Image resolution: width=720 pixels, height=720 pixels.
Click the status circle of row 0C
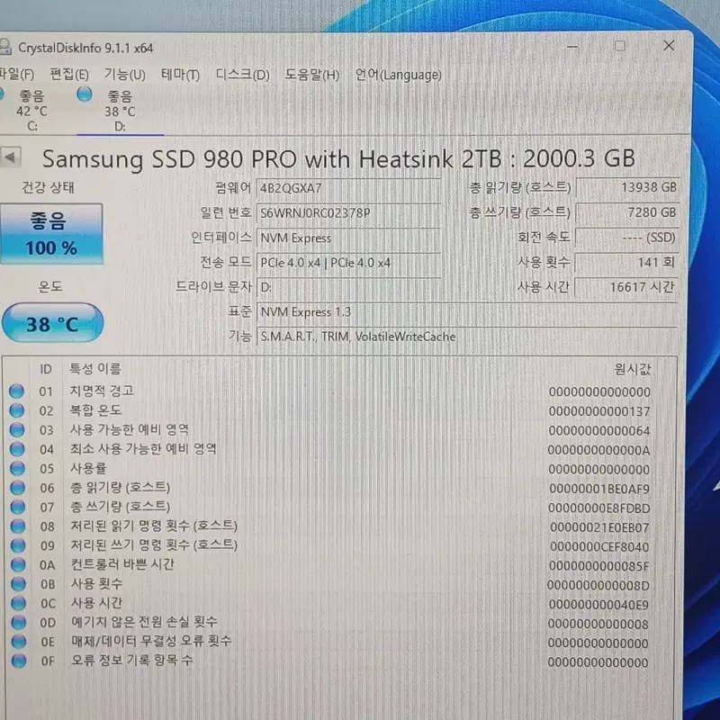point(18,603)
